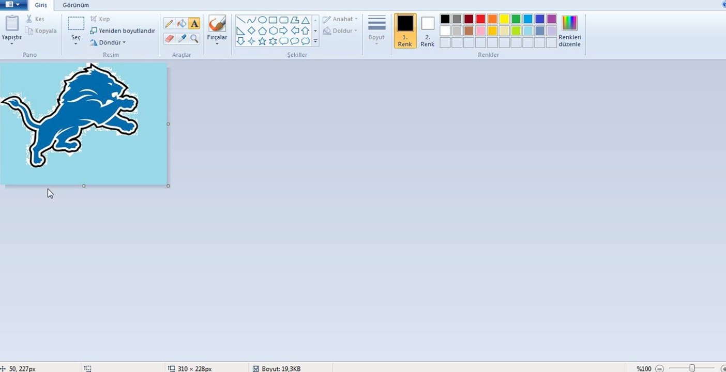Pick the white color swatch

pos(445,31)
